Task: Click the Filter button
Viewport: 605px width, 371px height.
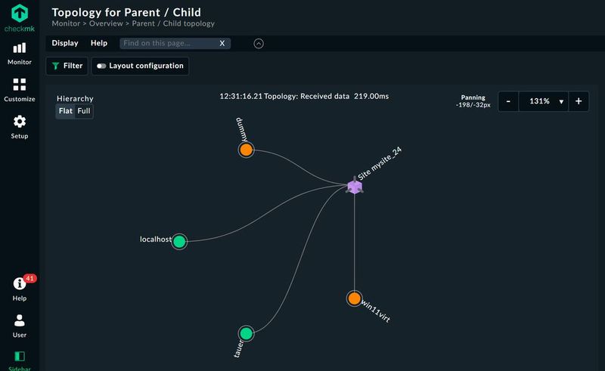Action: pos(66,66)
